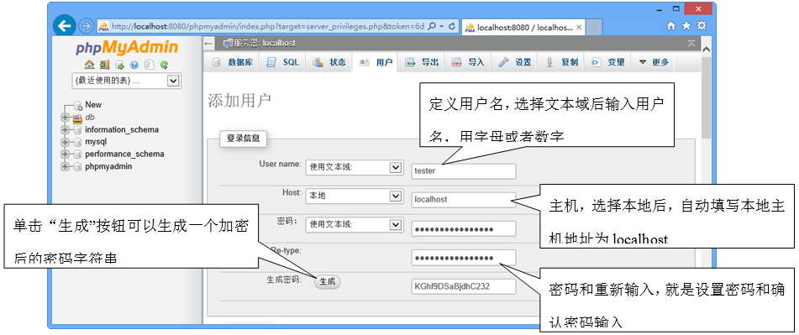Viewport: 799px width, 335px height.
Task: Click the browser back arrow button
Action: pyautogui.click(x=64, y=25)
